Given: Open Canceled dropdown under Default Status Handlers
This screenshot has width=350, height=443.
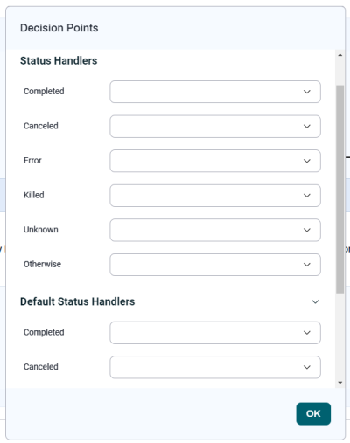Looking at the screenshot, I should pyautogui.click(x=215, y=367).
